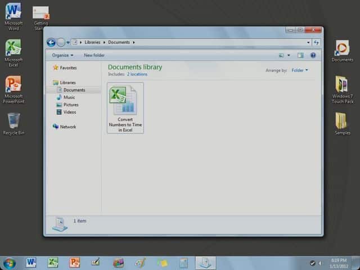Minimize the Documents library window

pos(291,30)
